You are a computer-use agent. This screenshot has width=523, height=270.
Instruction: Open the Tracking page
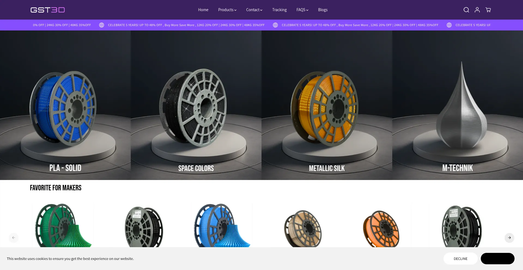(x=279, y=10)
